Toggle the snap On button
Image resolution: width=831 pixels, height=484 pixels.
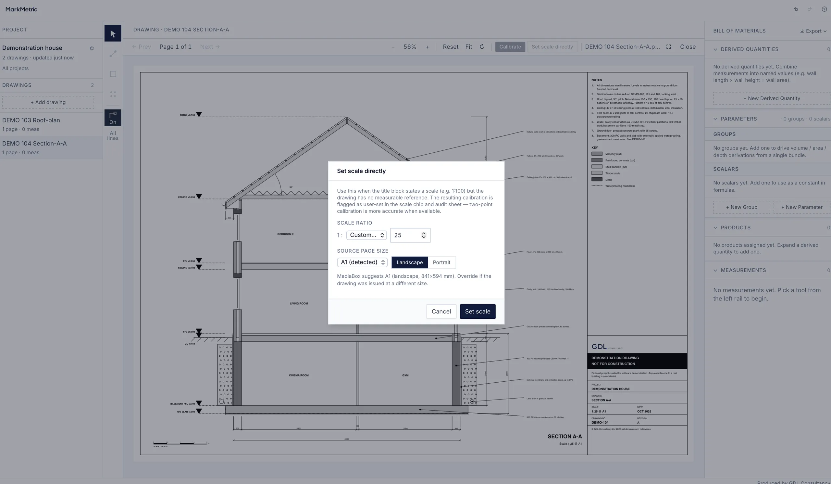[113, 118]
